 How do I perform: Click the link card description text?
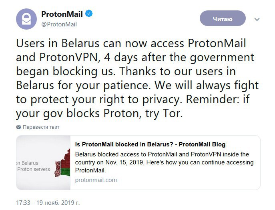164,162
